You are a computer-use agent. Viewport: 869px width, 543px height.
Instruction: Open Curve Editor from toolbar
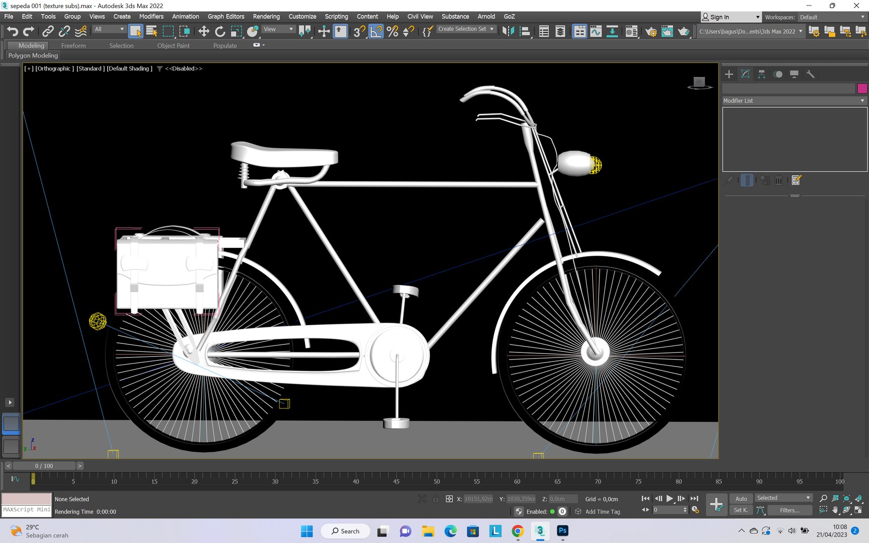[x=596, y=31]
